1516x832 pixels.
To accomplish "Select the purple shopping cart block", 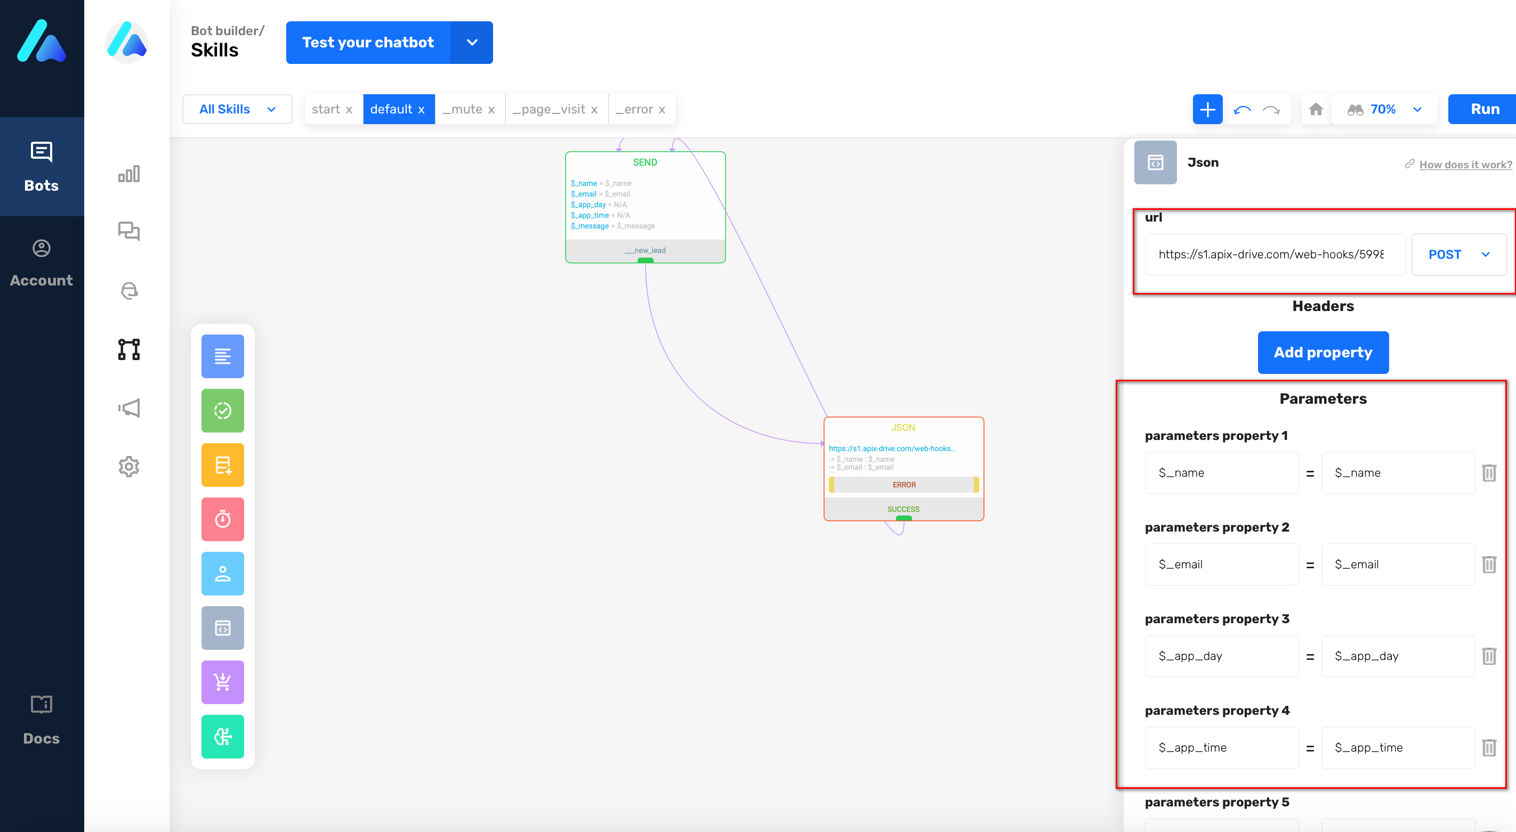I will pos(222,682).
